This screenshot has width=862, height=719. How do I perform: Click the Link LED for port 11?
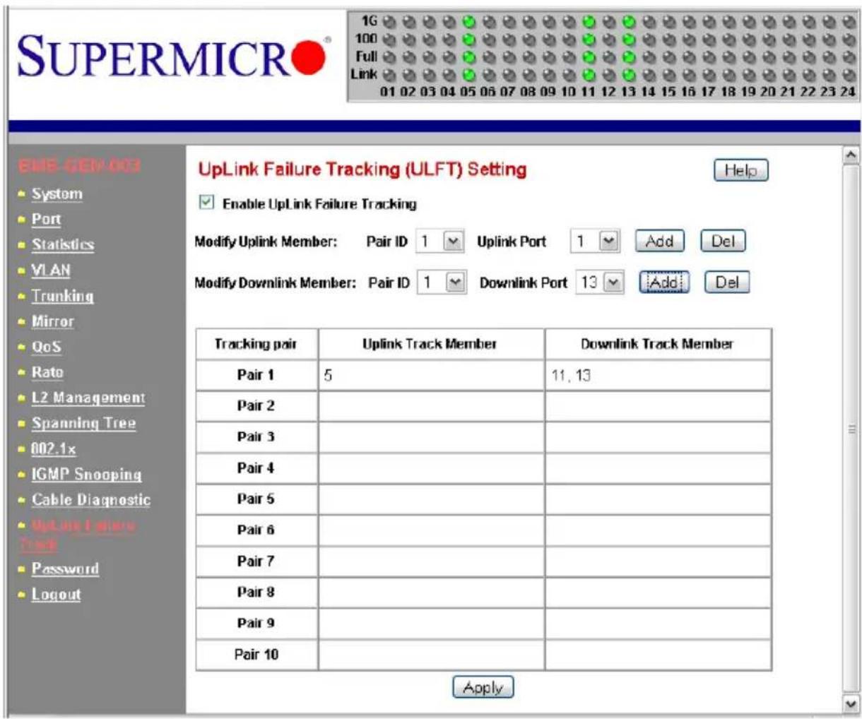click(589, 74)
